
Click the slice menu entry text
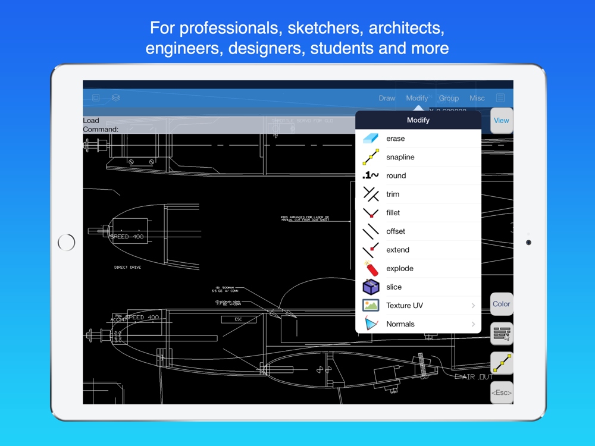(x=394, y=287)
